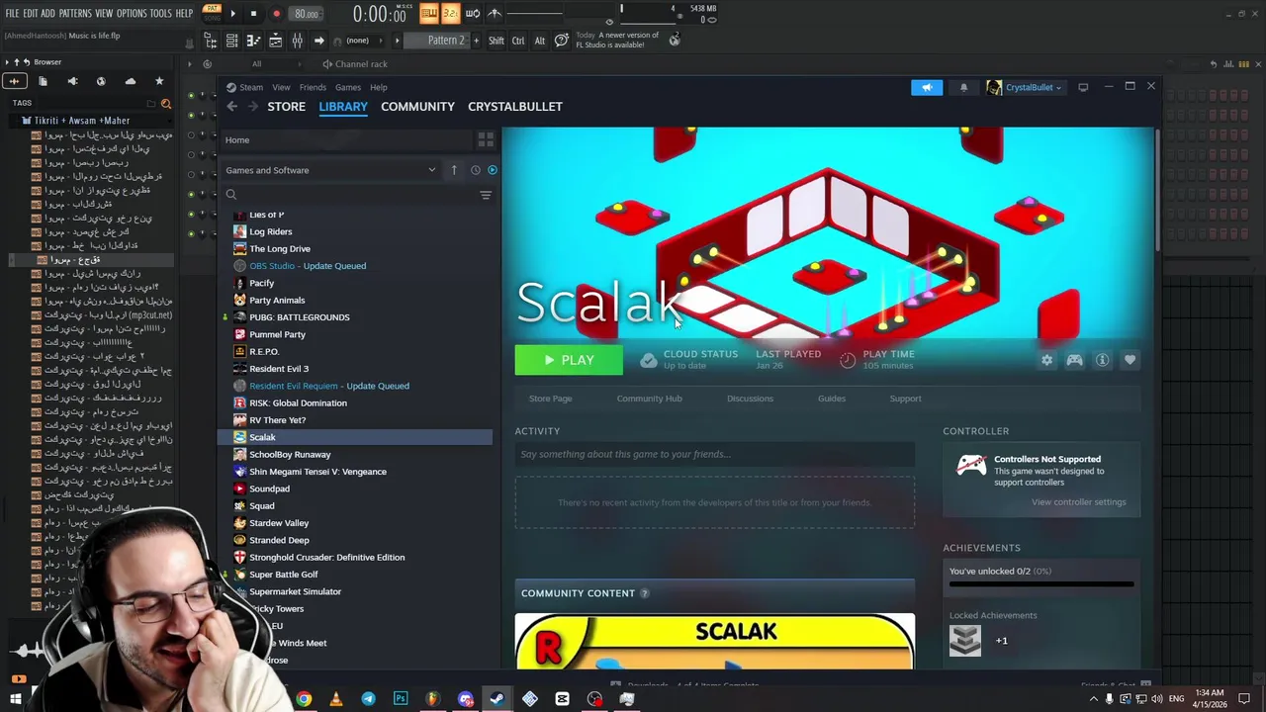This screenshot has width=1266, height=712.
Task: Go back with Steam back arrow
Action: click(x=231, y=107)
